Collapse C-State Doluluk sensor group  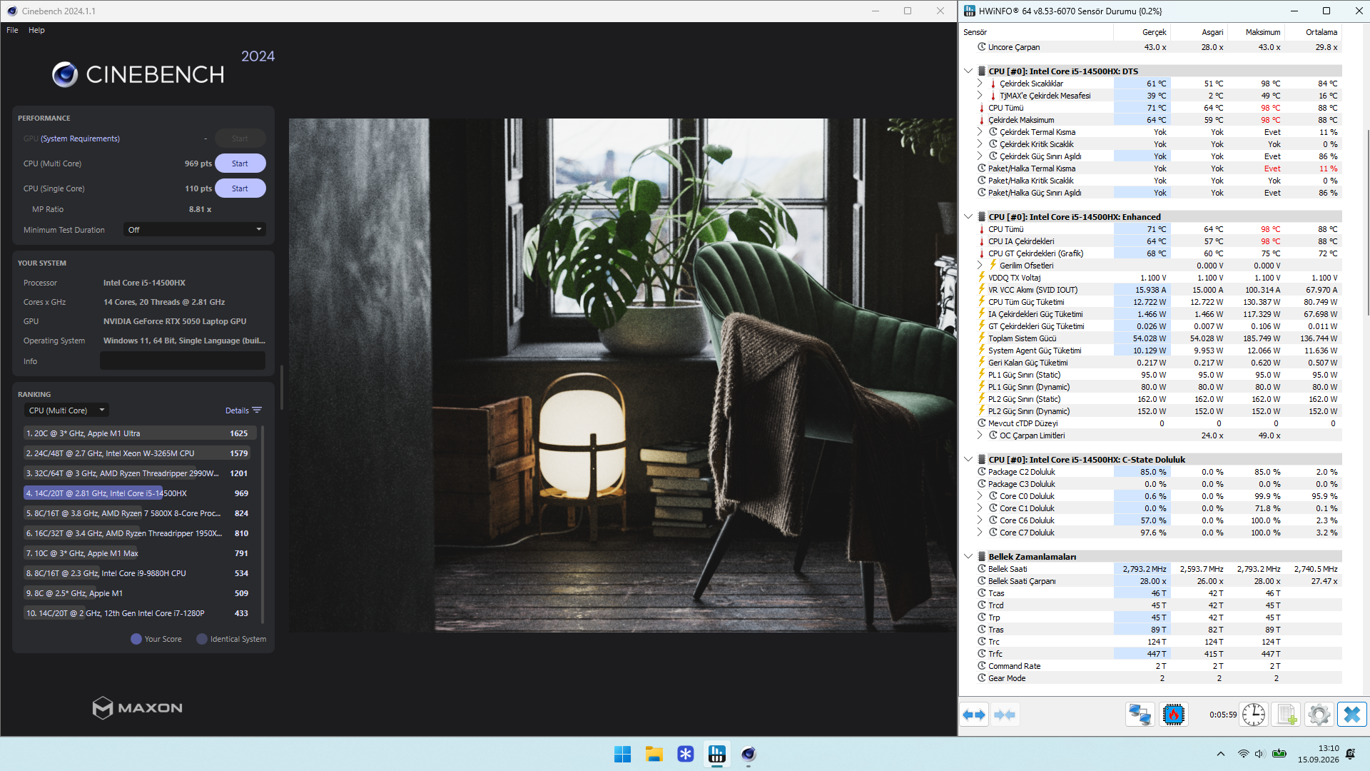[968, 460]
